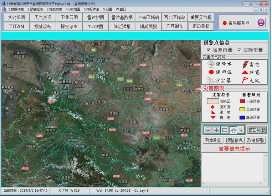Click the 探空诊断 button
The height and width of the screenshot is (196, 272).
pyautogui.click(x=69, y=26)
